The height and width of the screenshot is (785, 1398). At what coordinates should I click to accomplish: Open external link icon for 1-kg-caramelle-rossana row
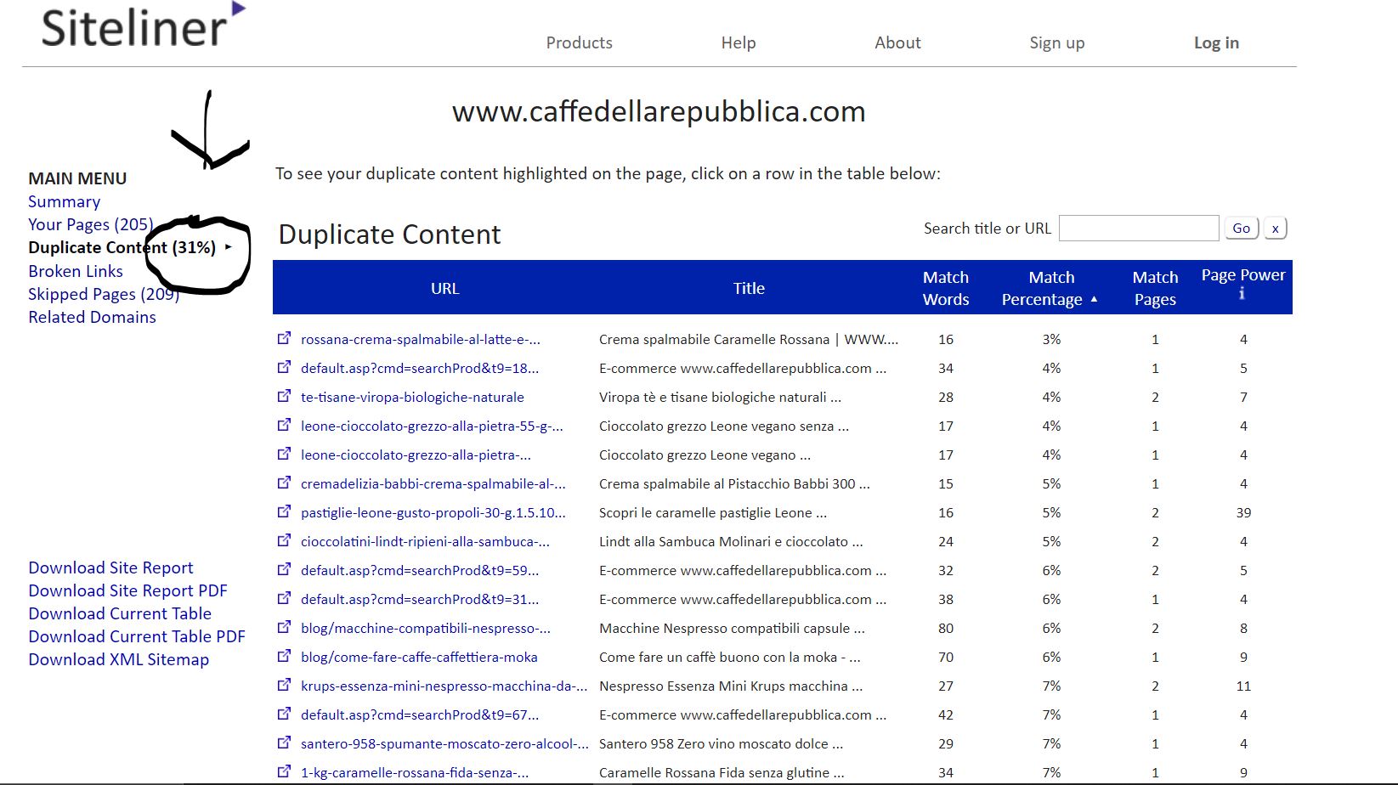pos(284,771)
